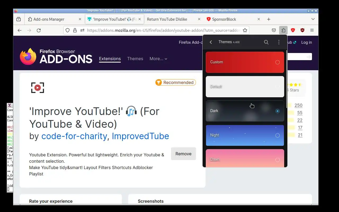Click the ImprovedTube extension icon on page
Screen dimensions: 339x212
[x=38, y=88]
